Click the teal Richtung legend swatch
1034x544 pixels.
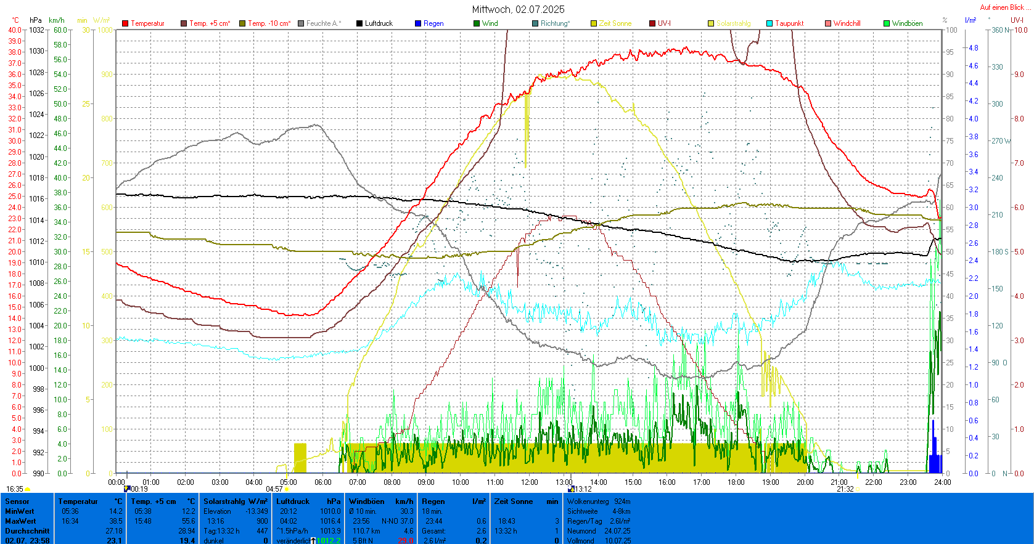point(535,23)
